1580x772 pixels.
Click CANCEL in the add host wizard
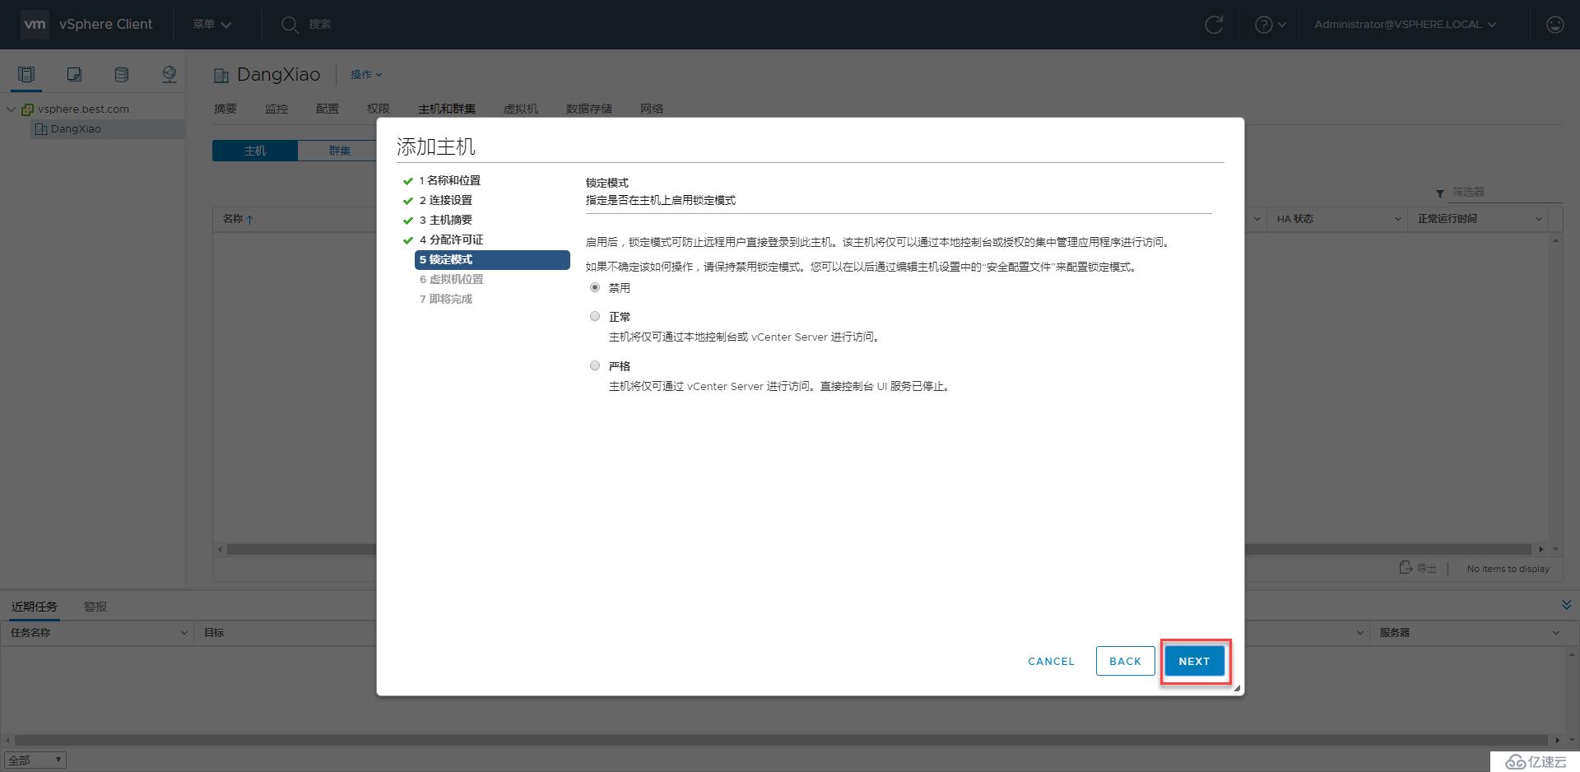pyautogui.click(x=1051, y=661)
